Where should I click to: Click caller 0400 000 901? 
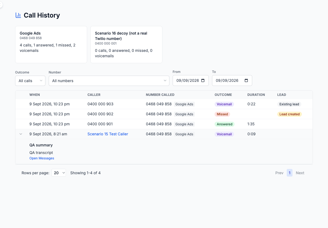pos(100,124)
